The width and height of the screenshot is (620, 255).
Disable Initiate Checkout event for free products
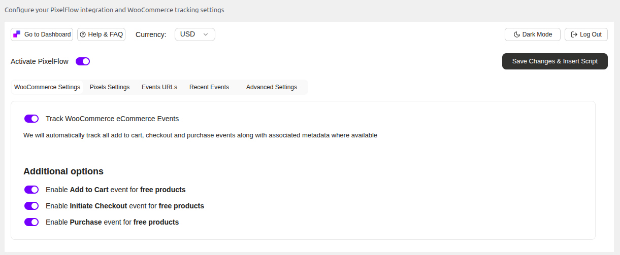[31, 206]
